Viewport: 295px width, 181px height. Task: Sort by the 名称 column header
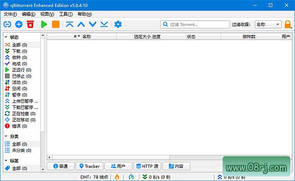click(99, 37)
